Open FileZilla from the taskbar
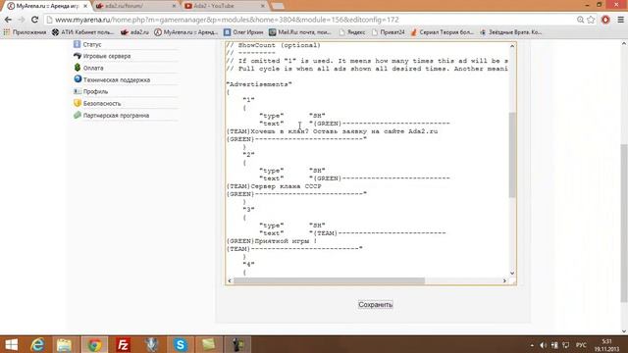 click(123, 344)
